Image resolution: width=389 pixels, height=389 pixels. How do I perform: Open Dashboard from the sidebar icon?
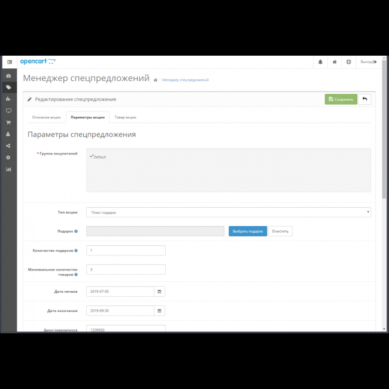[x=8, y=77]
